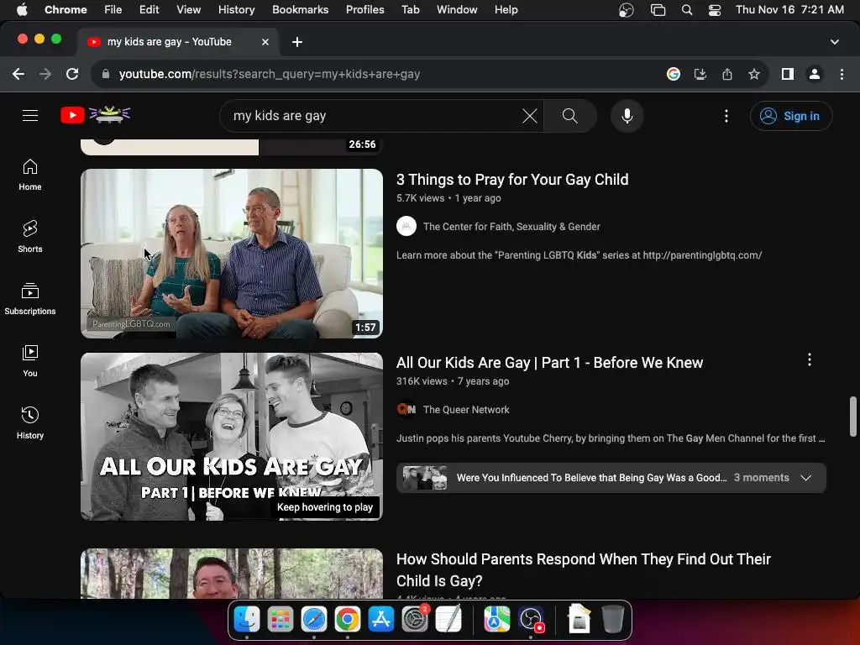Open App Store from the dock
Screen dimensions: 860x645
pyautogui.click(x=381, y=620)
